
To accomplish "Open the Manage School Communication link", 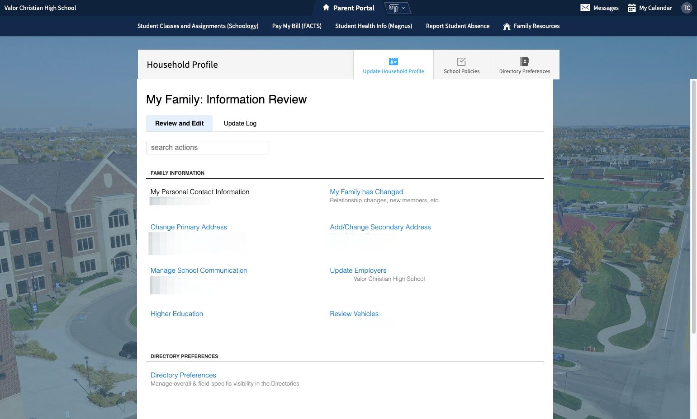I will point(199,270).
